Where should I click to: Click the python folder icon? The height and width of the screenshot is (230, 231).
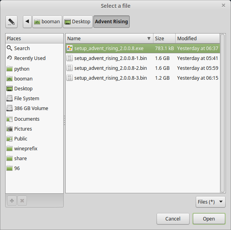pyautogui.click(x=9, y=69)
